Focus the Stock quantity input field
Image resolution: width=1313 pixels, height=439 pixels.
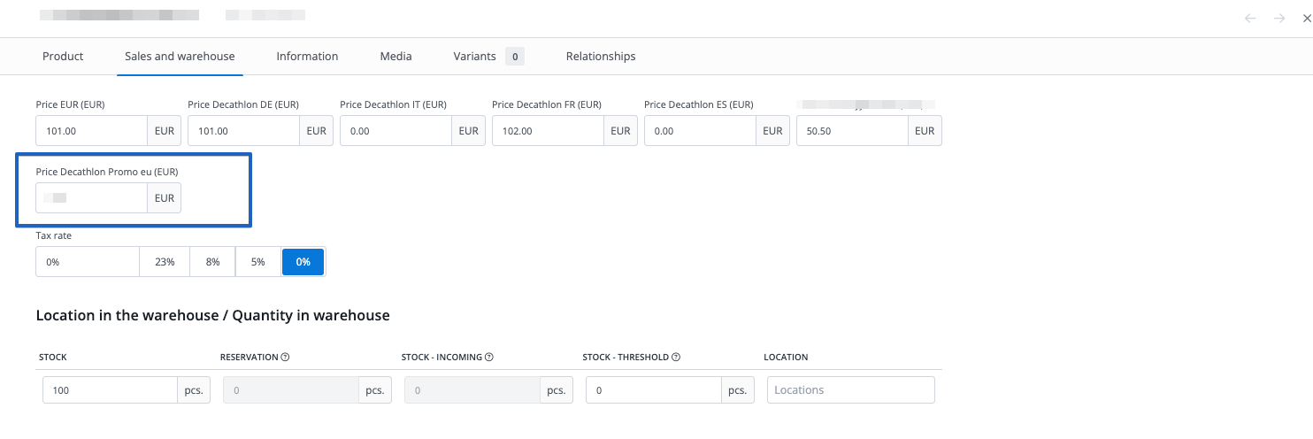111,390
